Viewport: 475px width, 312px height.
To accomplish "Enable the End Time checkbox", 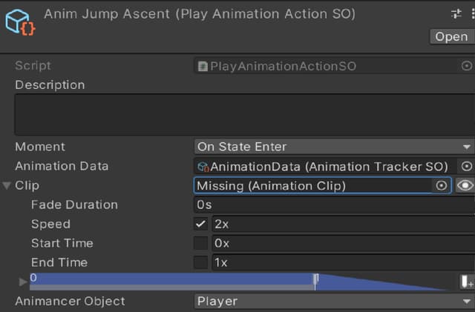I will [200, 262].
